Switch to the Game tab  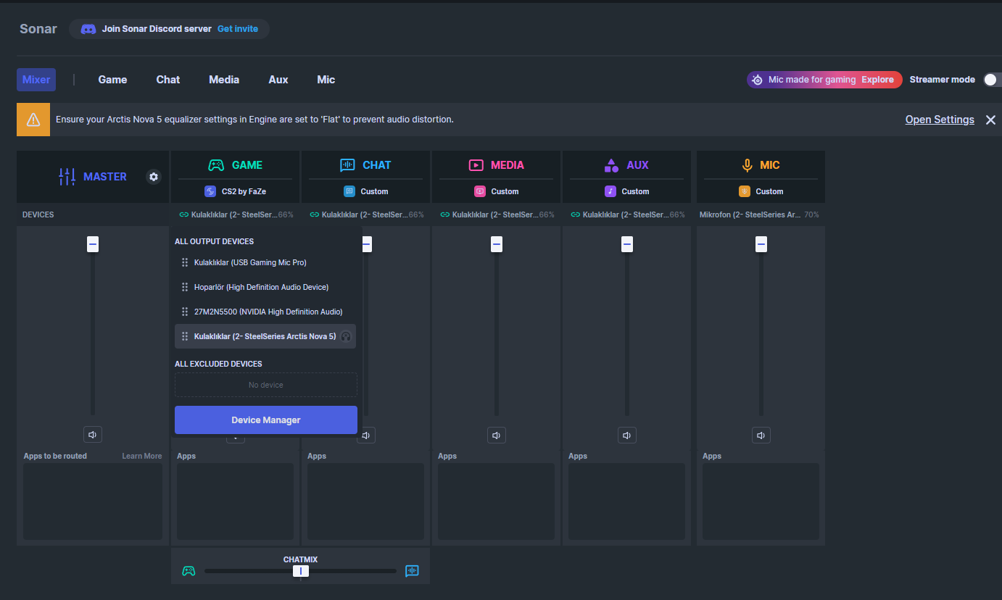112,80
